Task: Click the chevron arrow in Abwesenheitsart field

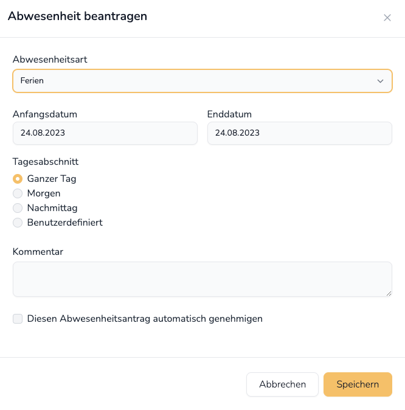Action: (380, 81)
